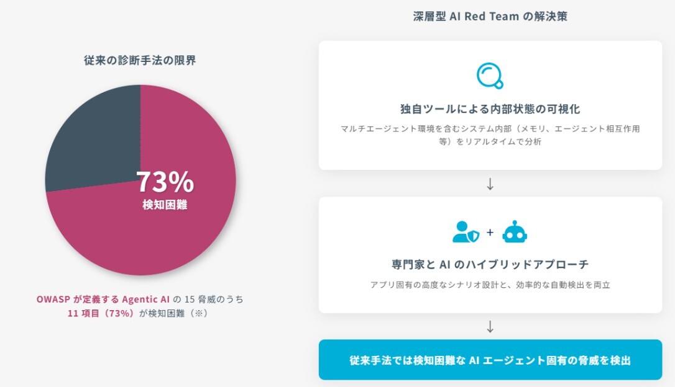Click the AI robot head icon
This screenshot has width=675, height=387.
(515, 232)
